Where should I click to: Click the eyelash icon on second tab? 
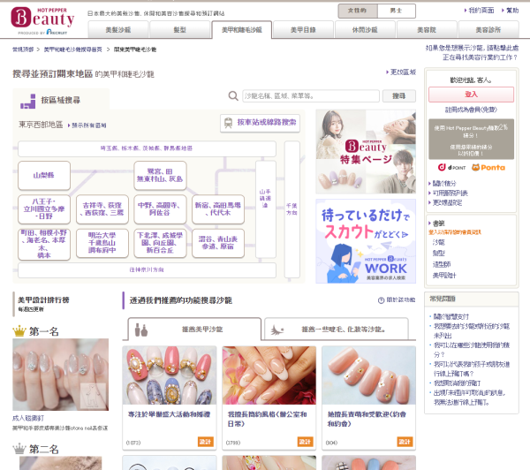click(276, 330)
